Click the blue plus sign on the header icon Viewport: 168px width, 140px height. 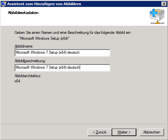(x=154, y=13)
